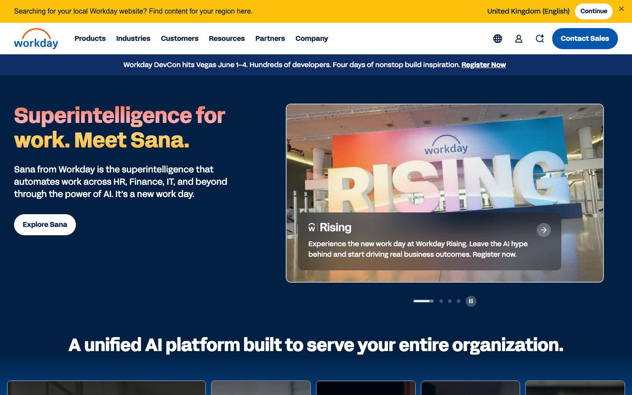Close the yellow region banner
Screen dimensions: 632x395
(x=621, y=9)
